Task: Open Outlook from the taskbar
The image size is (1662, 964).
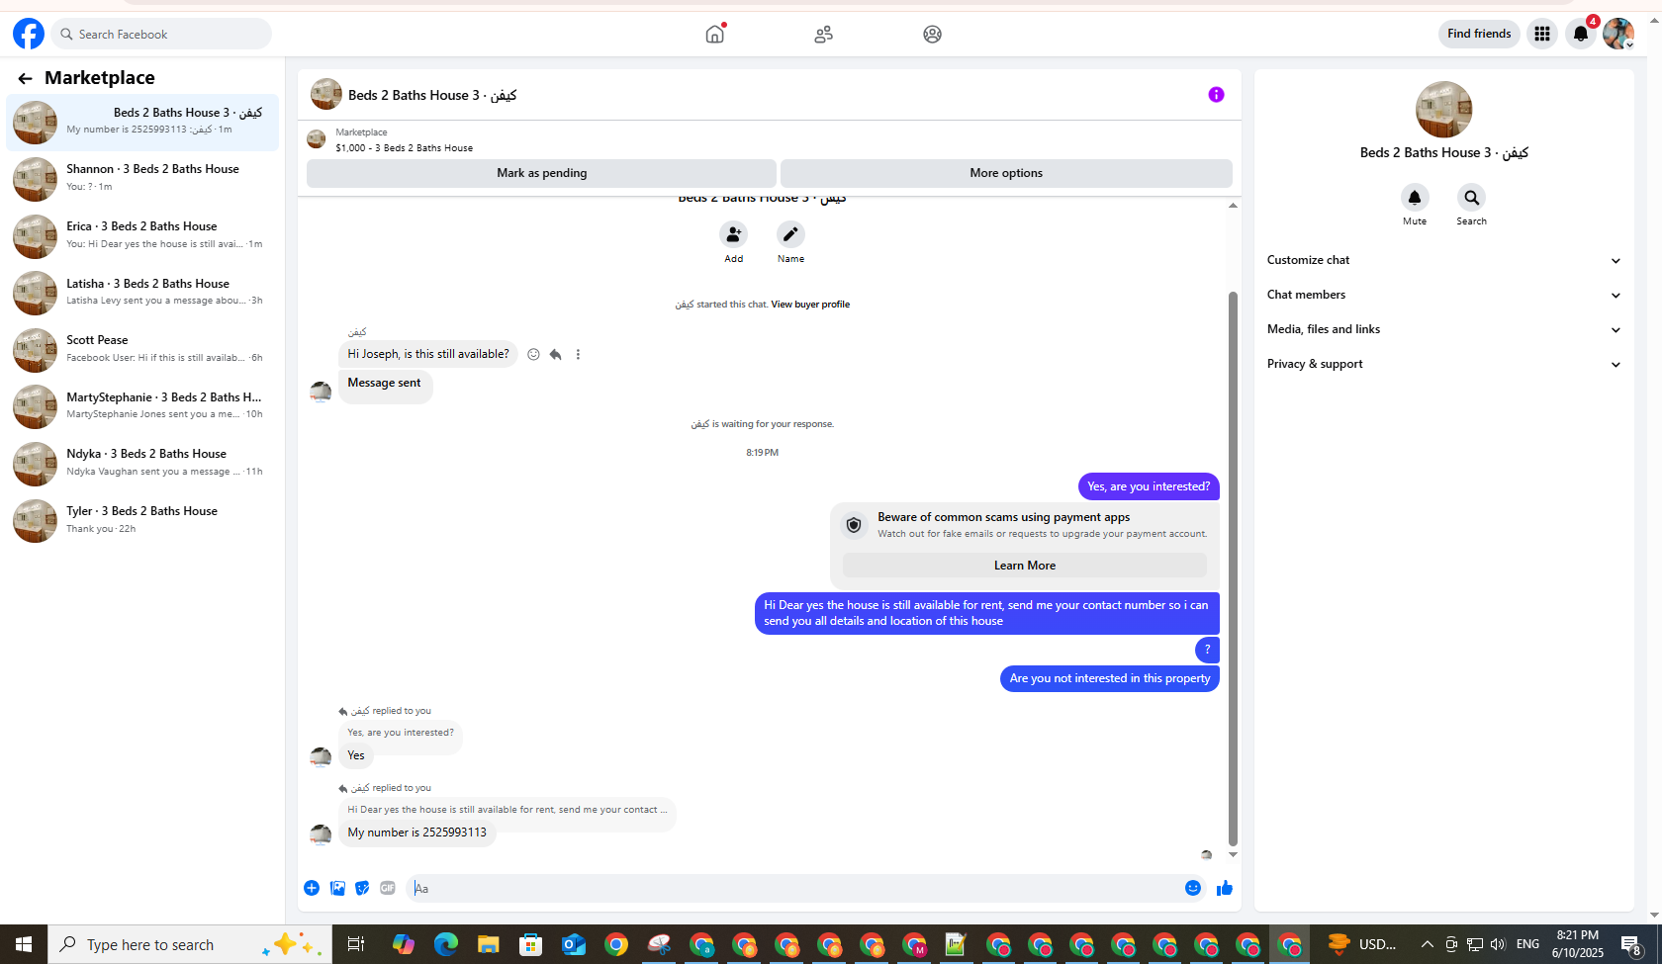Action: [x=573, y=944]
